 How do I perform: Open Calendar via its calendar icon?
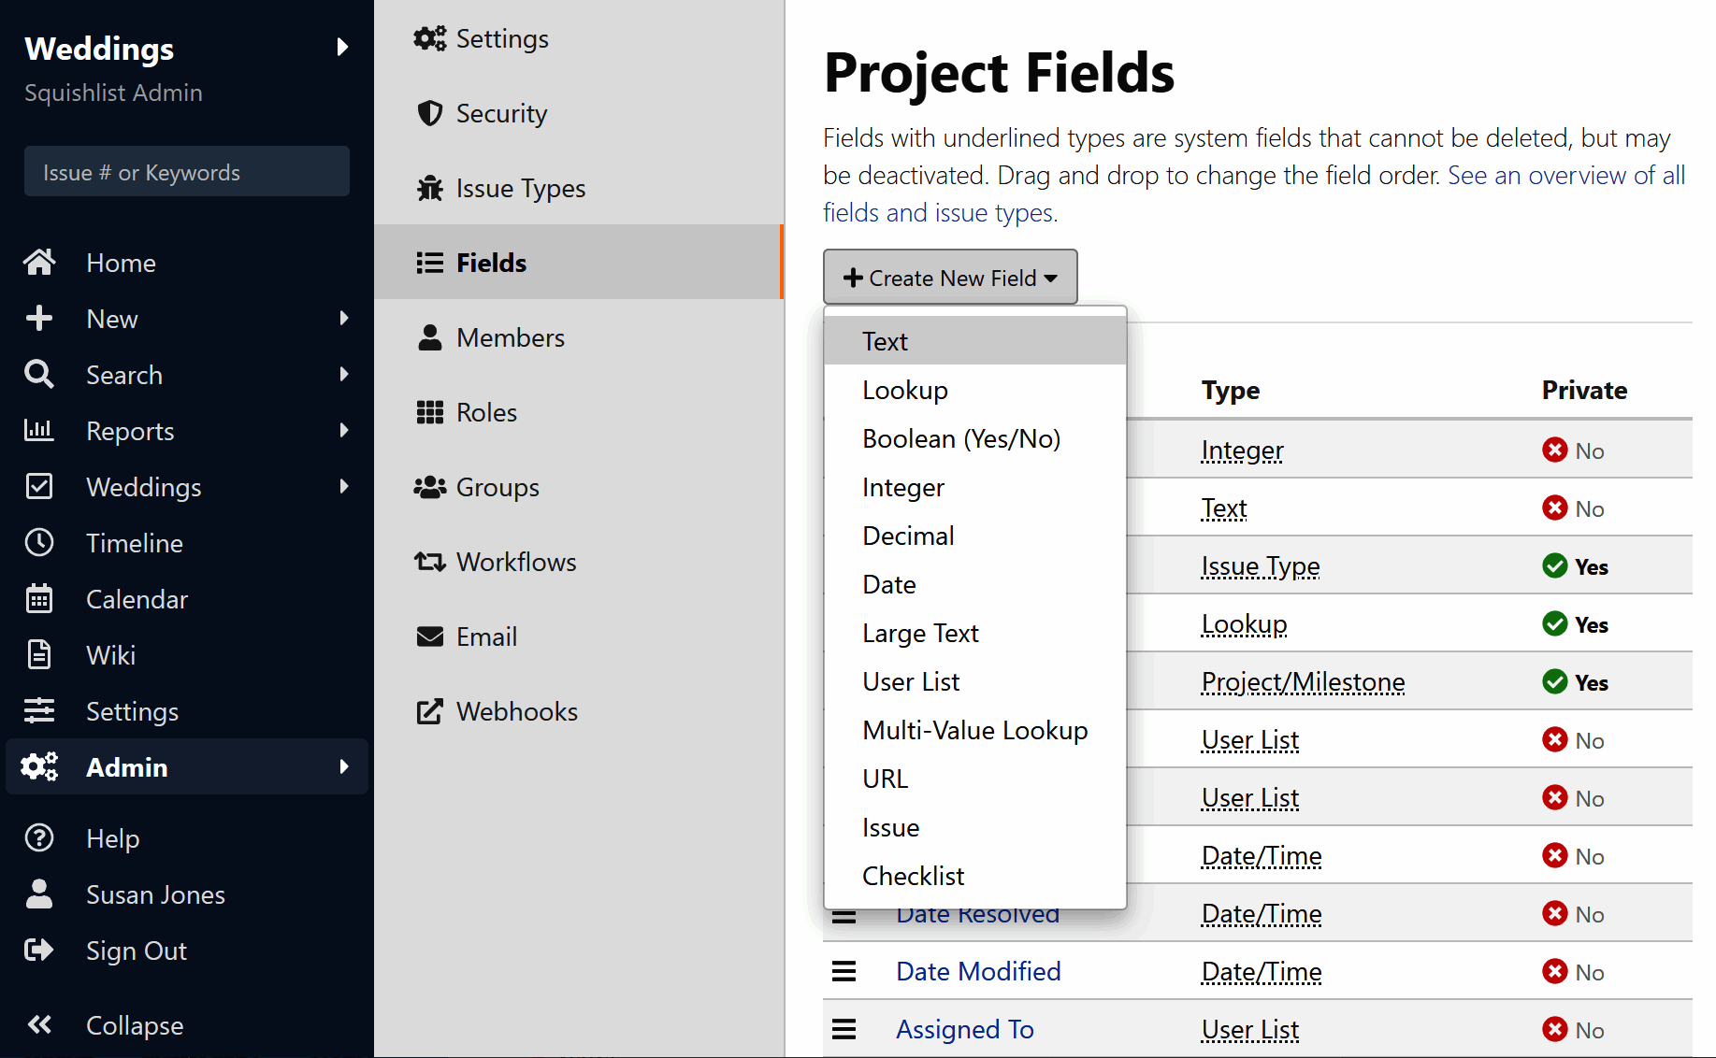pos(39,599)
